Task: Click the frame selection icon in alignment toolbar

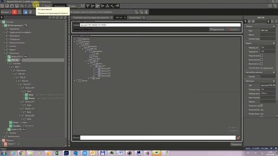Action: click(x=83, y=6)
